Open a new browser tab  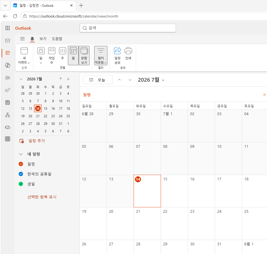[81, 5]
